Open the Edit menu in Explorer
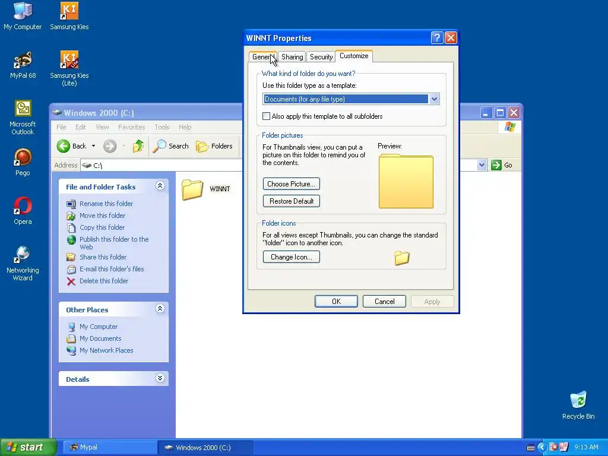 point(81,127)
